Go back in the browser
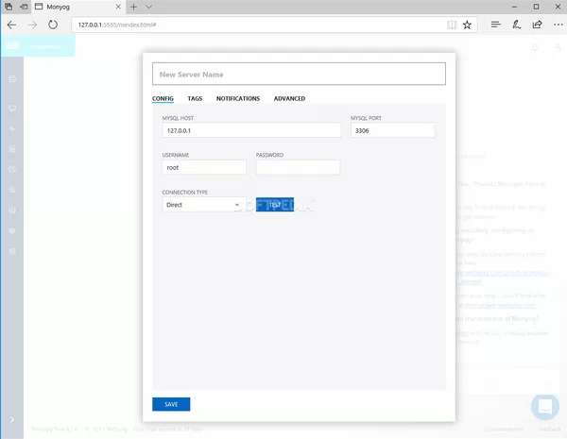 [12, 25]
